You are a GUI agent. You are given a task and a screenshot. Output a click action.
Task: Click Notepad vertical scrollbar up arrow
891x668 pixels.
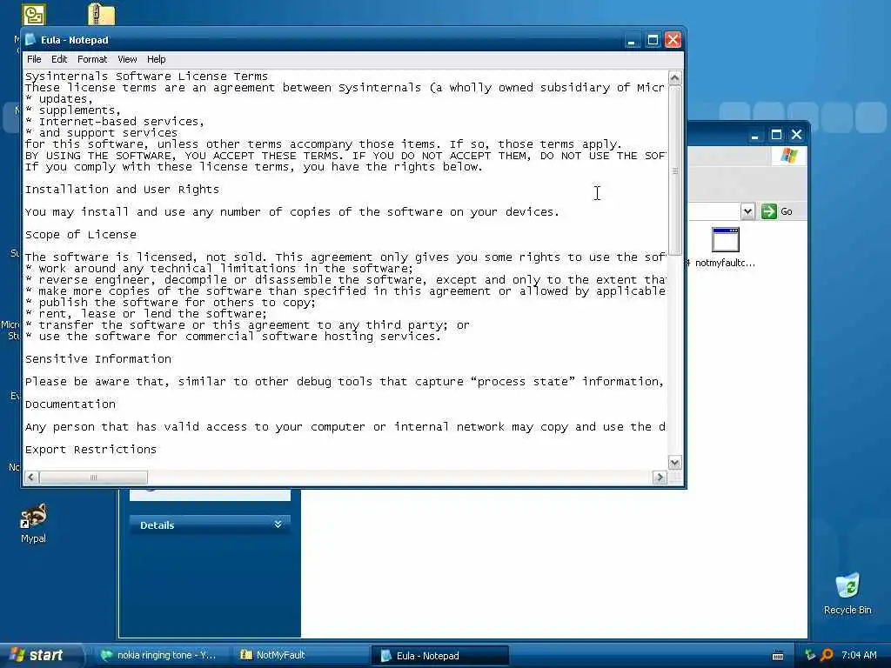[674, 77]
